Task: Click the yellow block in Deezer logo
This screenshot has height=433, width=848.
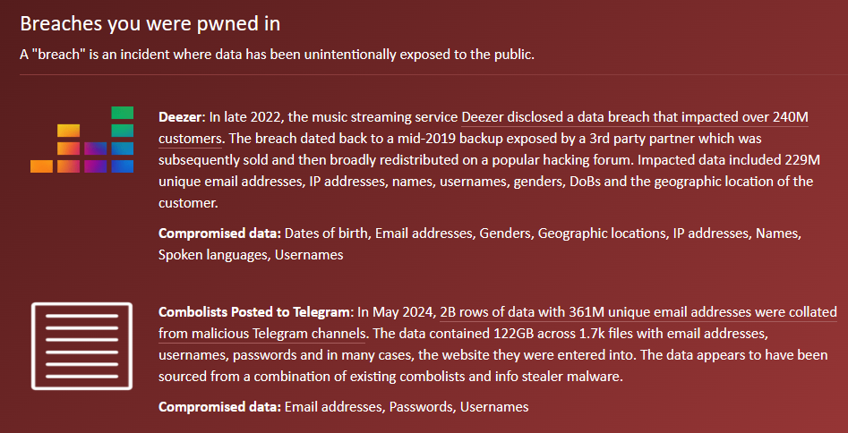Action: 68,131
